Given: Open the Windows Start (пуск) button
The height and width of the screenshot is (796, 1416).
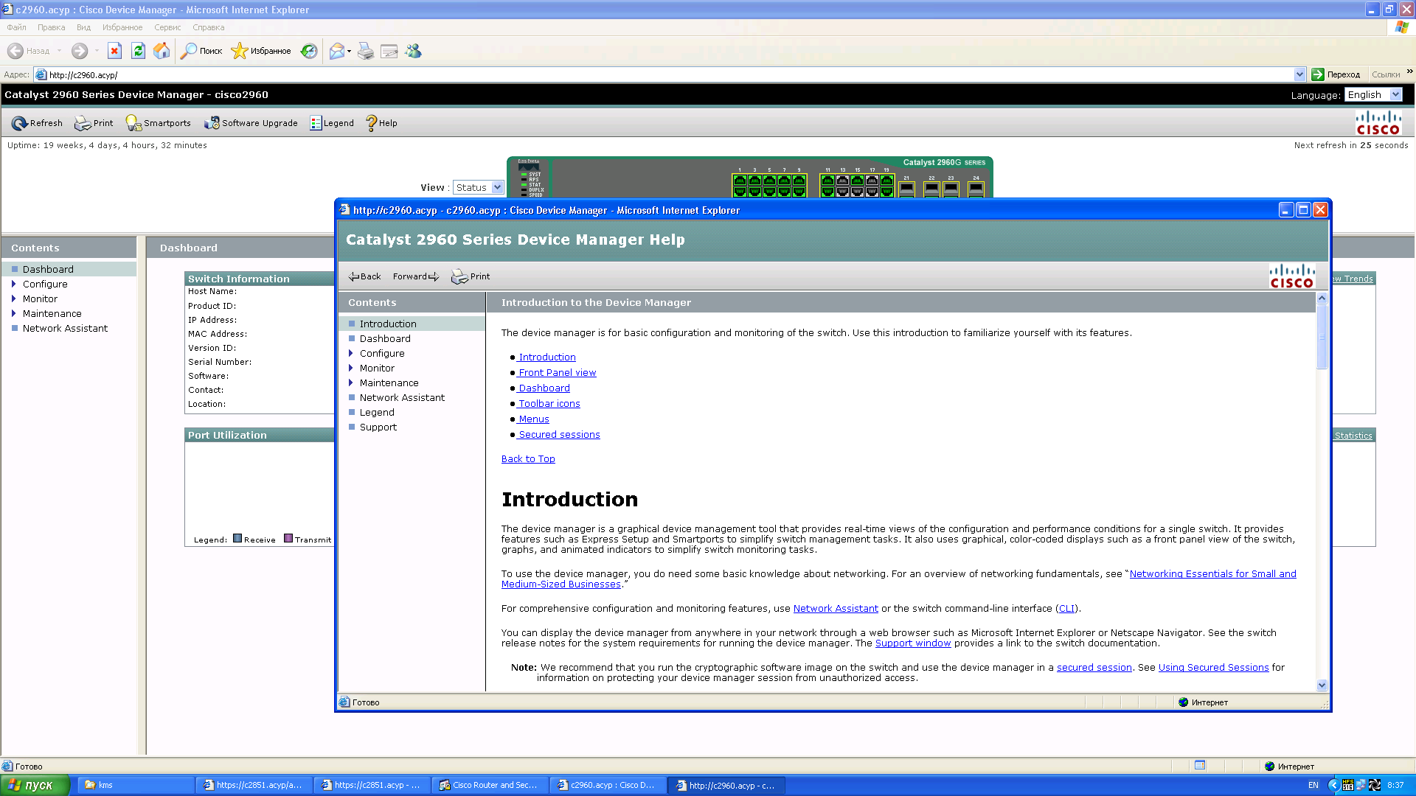Looking at the screenshot, I should [35, 785].
